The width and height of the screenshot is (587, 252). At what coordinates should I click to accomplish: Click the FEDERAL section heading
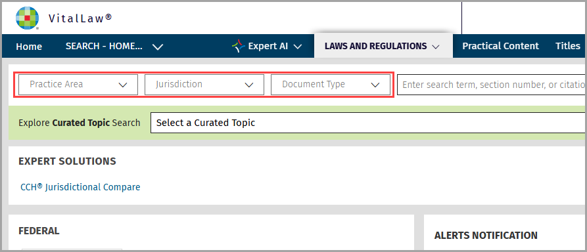coord(39,231)
